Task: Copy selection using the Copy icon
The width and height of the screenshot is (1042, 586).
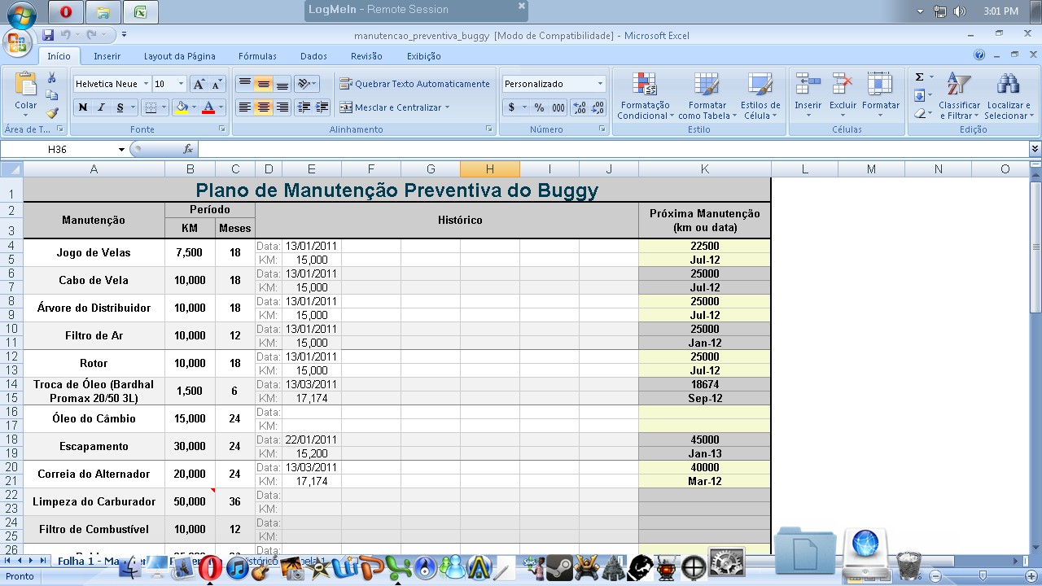Action: click(x=52, y=96)
